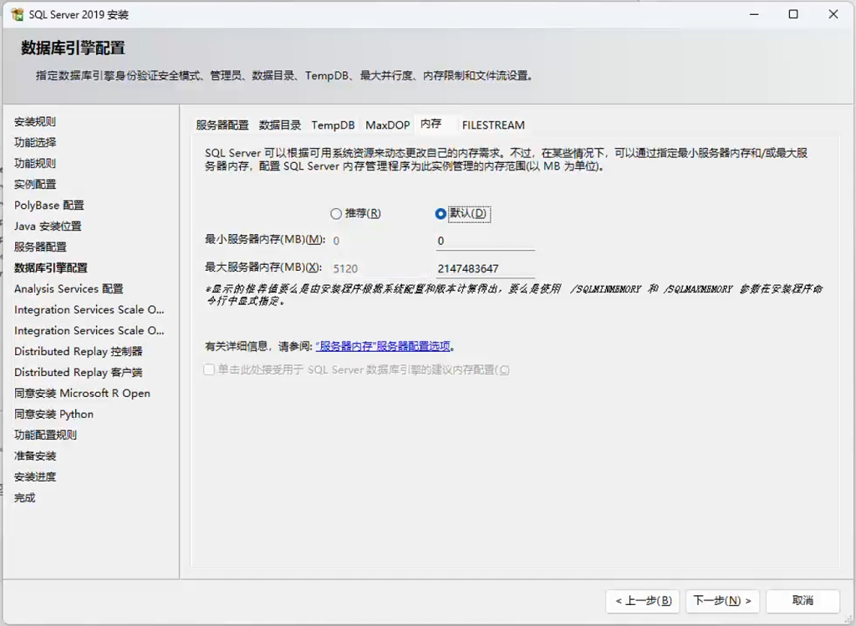Screen dimensions: 856x626
Task: Select Distributed Replay 客户端 step
Action: [78, 372]
